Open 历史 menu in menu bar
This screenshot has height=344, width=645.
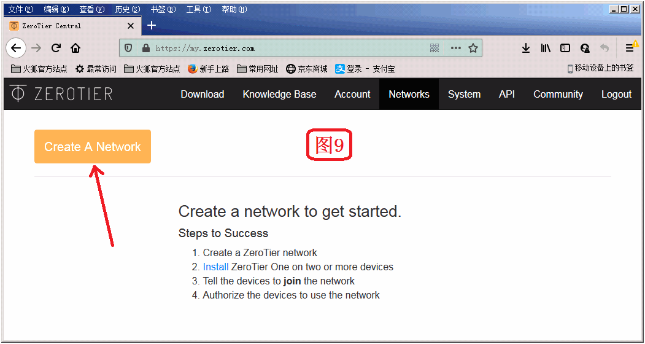(128, 9)
